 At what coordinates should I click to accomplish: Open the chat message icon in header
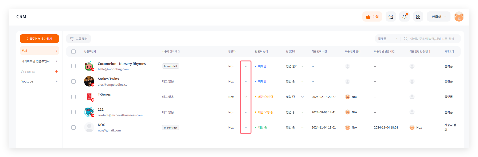[x=391, y=17]
